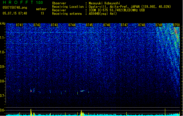Click the 0744 time marker
Image resolution: width=183 pixels, height=116 pixels.
(x=72, y=25)
